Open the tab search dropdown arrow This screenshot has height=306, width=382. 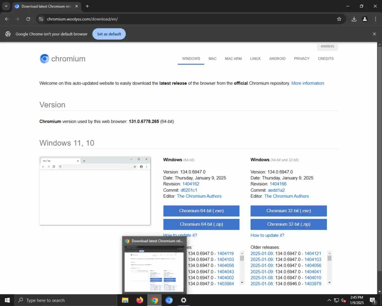[6, 6]
